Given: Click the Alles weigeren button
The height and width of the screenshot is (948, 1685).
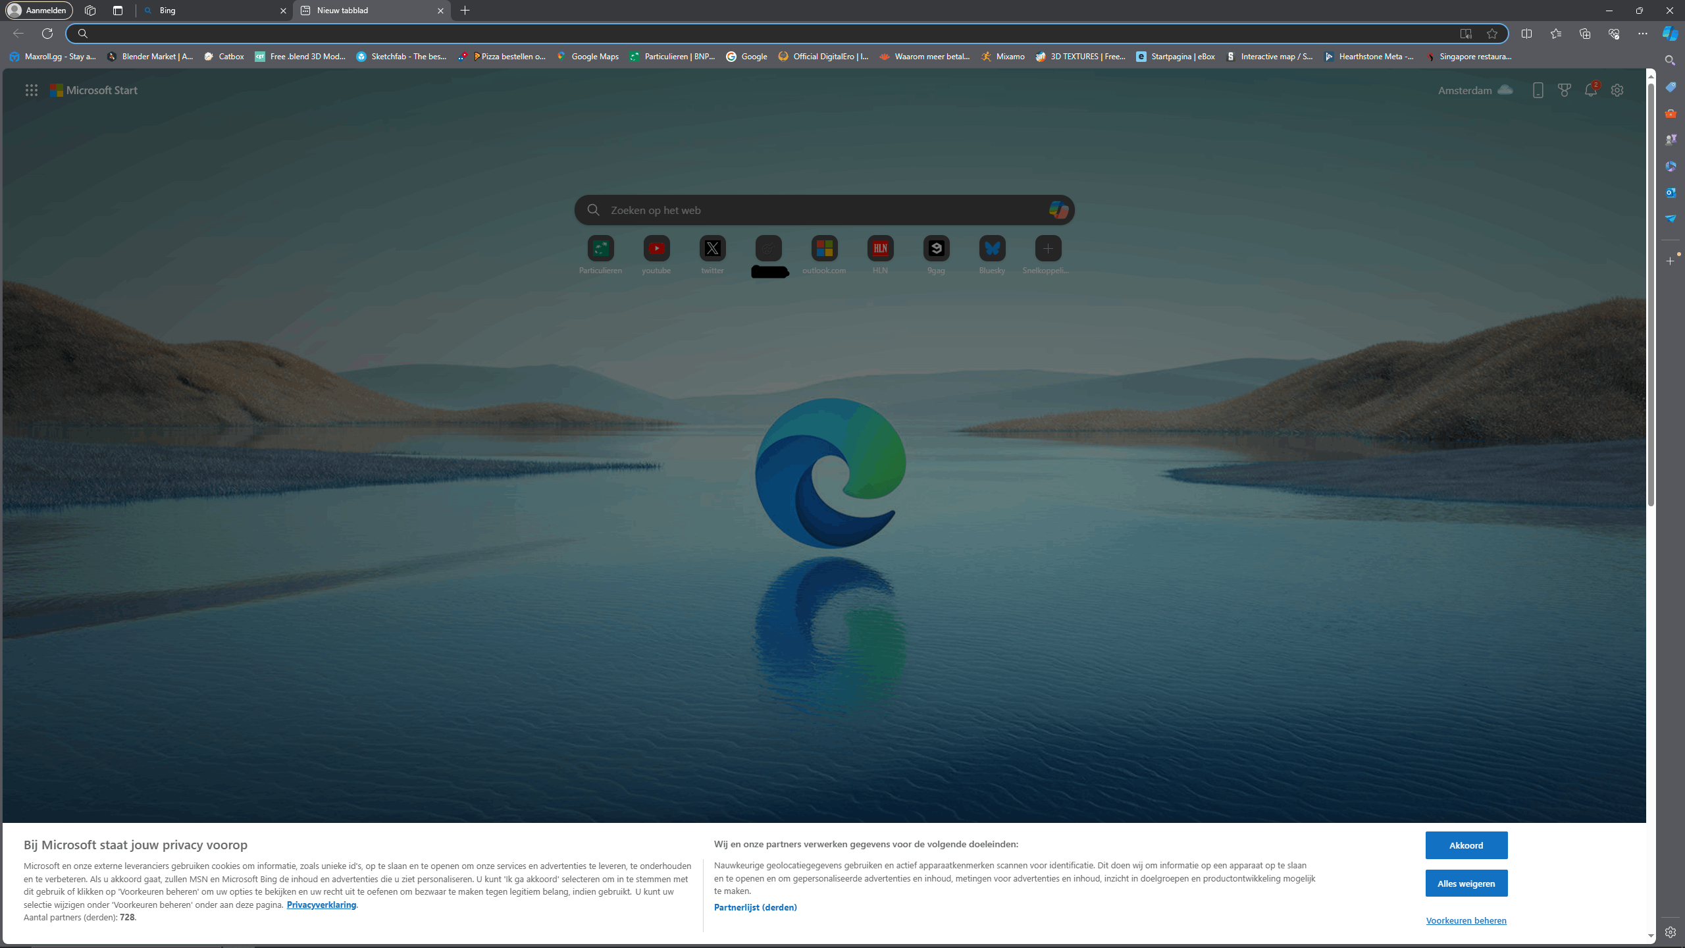Looking at the screenshot, I should point(1466,883).
